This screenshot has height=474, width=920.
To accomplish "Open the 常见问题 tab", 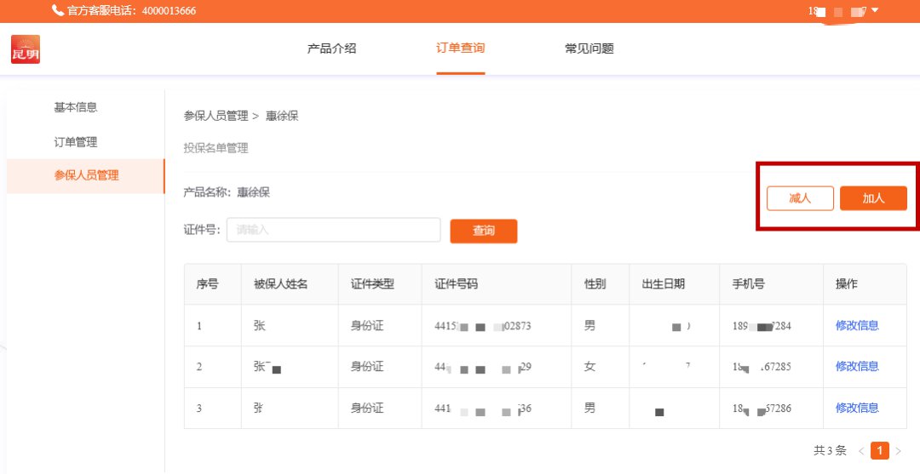I will tap(589, 49).
